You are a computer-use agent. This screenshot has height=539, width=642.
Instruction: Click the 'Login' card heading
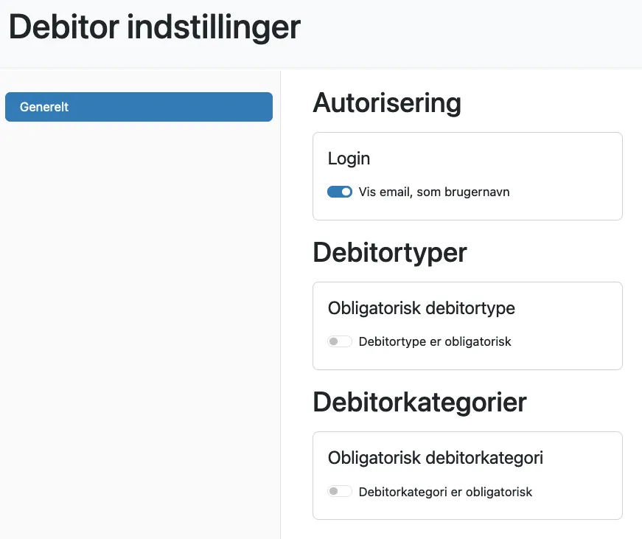click(x=349, y=159)
